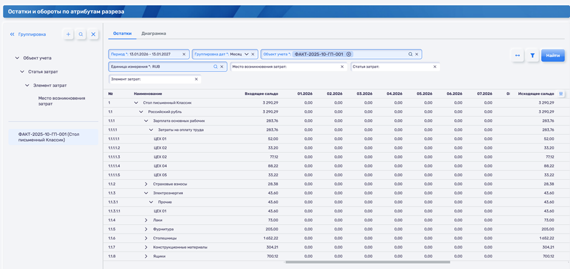Collapse Объект учета in grouping tree
The image size is (570, 269).
coord(16,58)
